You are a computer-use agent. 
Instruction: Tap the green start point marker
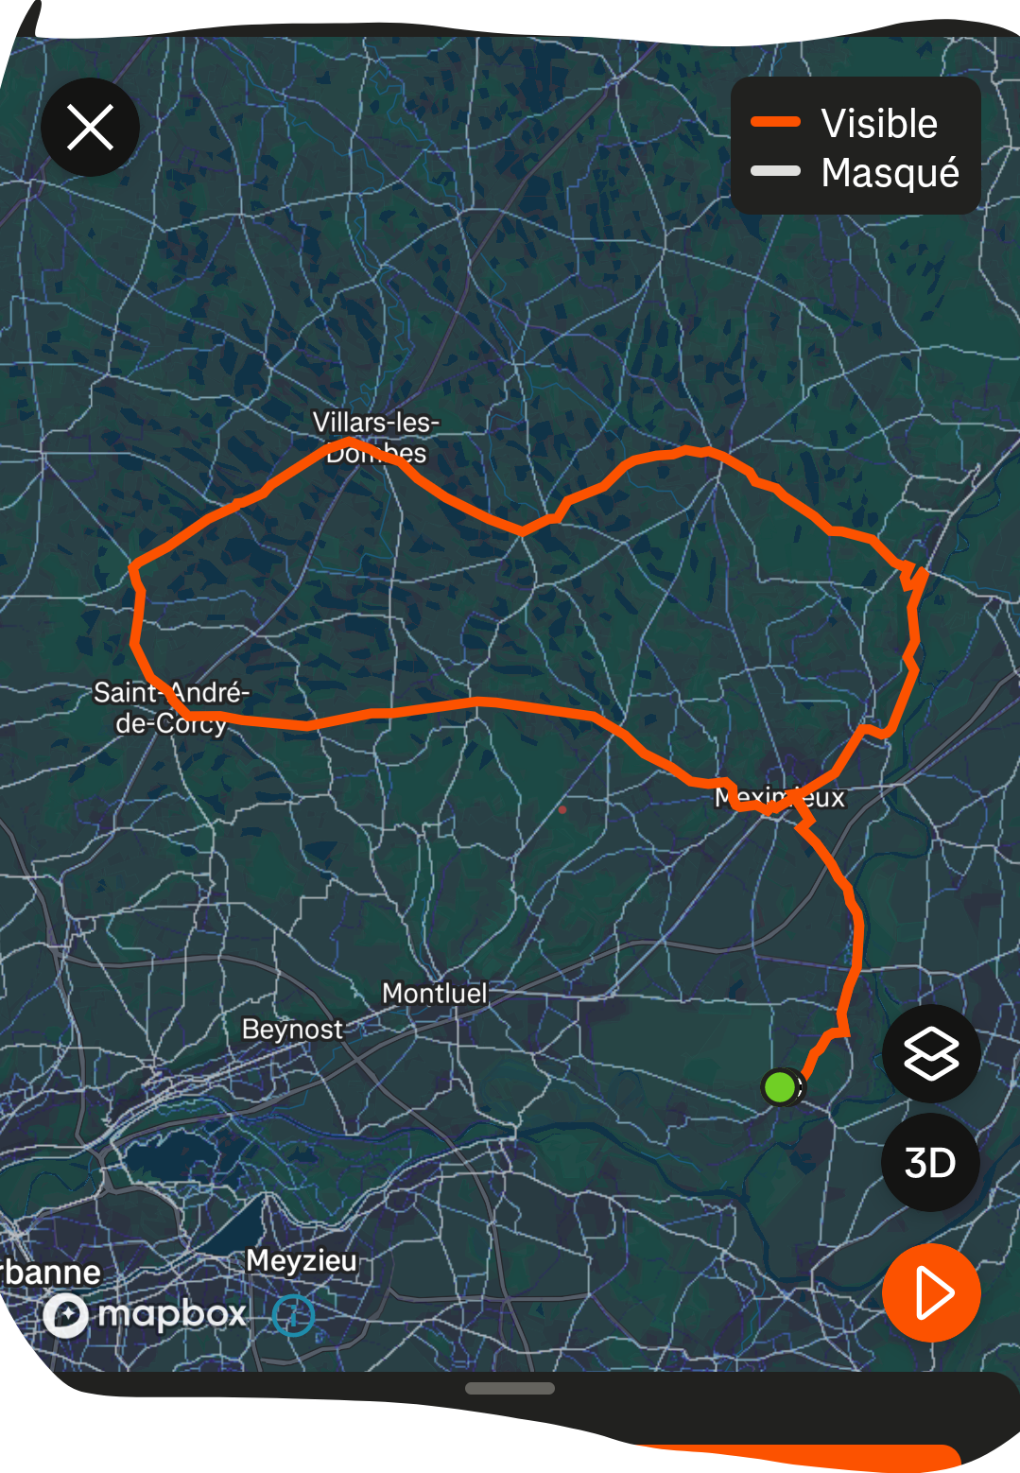[x=779, y=1087]
